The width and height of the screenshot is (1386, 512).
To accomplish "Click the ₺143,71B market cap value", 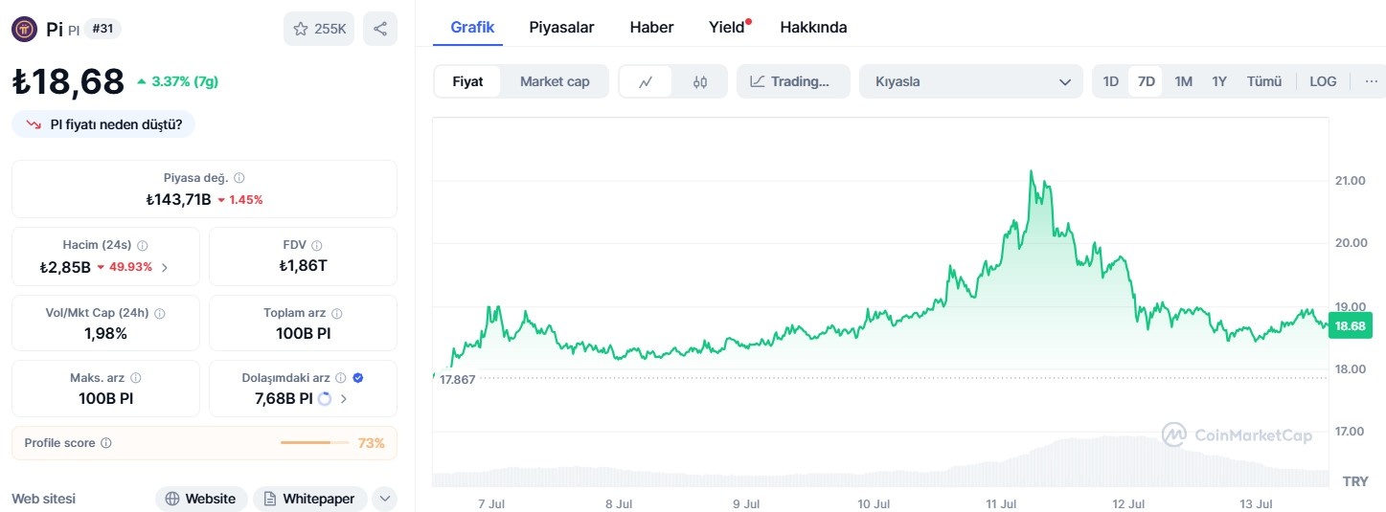I will click(x=177, y=199).
